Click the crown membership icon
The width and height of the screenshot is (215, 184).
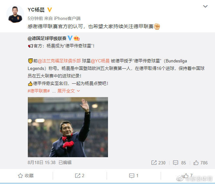[x=77, y=38]
